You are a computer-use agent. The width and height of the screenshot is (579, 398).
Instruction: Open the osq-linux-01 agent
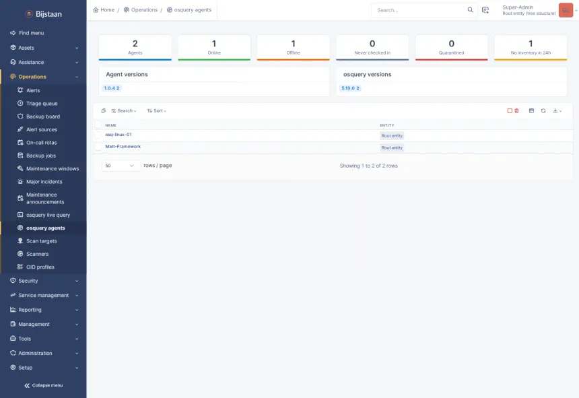click(118, 135)
